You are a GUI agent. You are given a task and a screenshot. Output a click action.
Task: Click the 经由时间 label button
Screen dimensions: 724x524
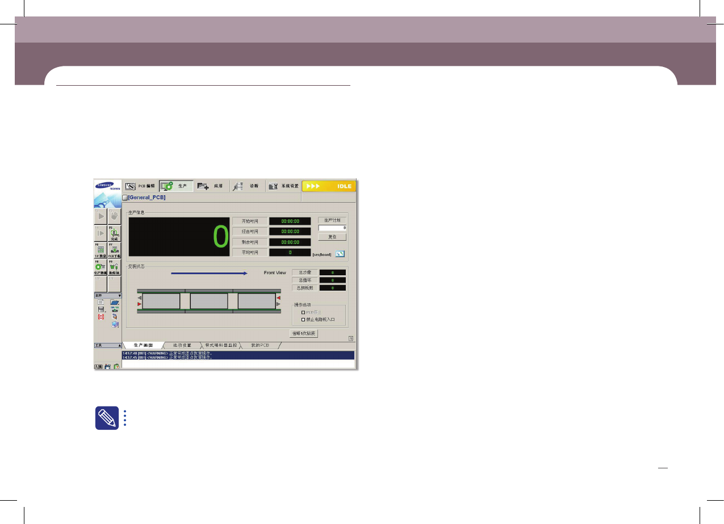click(x=250, y=232)
